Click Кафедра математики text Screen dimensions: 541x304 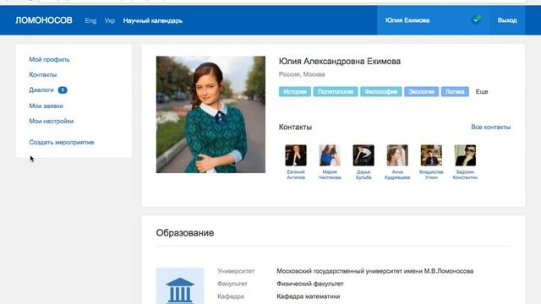click(x=308, y=296)
